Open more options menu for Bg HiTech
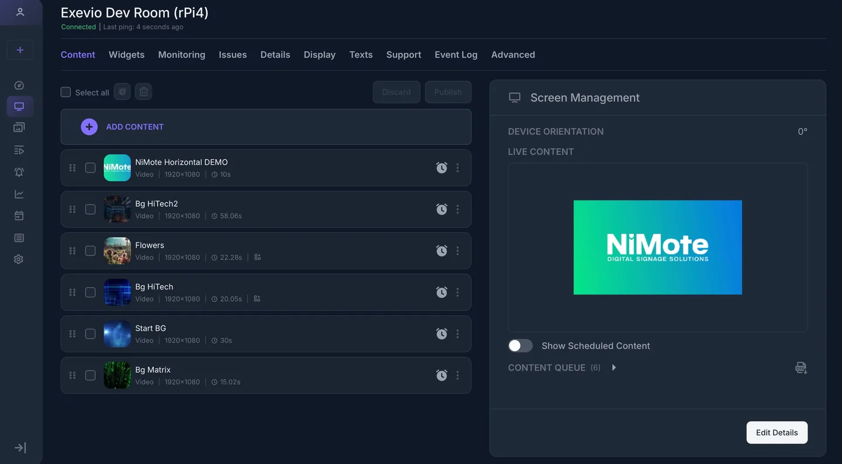 pos(458,292)
